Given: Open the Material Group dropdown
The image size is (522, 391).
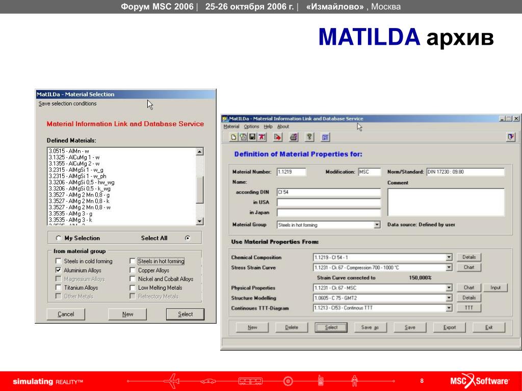Looking at the screenshot, I should [x=377, y=225].
